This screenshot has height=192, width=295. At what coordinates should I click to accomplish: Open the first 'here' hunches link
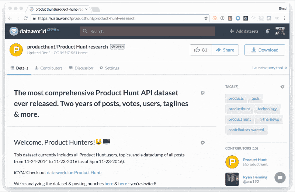tap(109, 184)
